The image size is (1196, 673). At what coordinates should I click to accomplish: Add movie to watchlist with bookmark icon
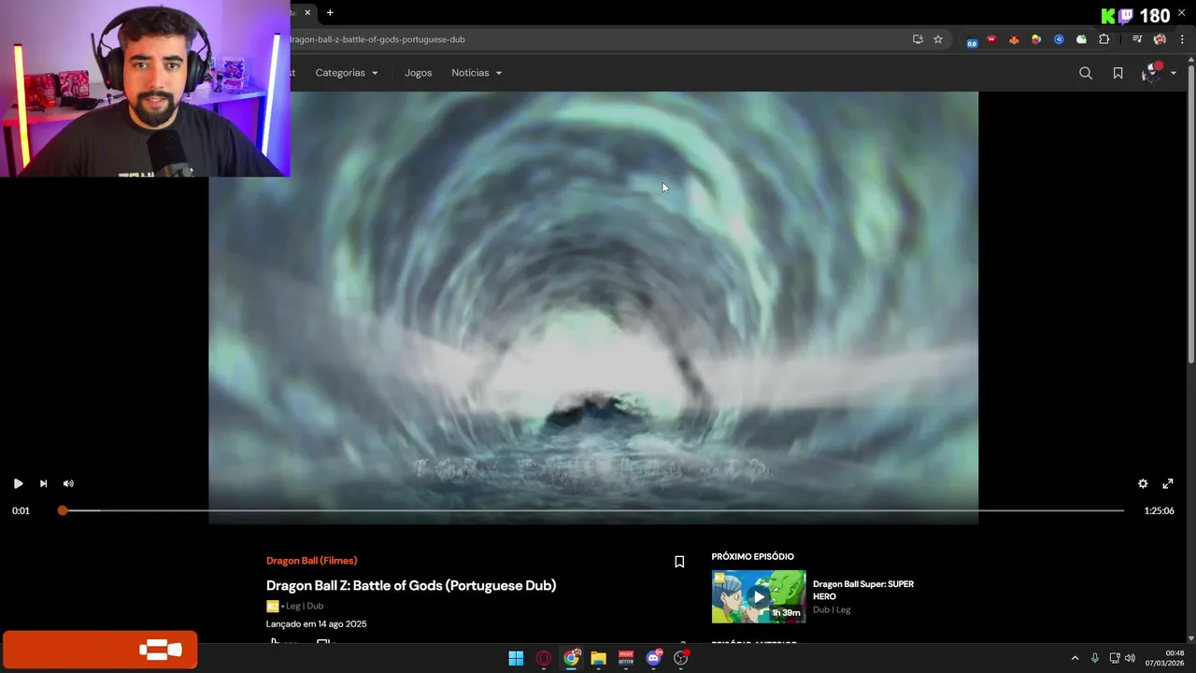coord(679,562)
